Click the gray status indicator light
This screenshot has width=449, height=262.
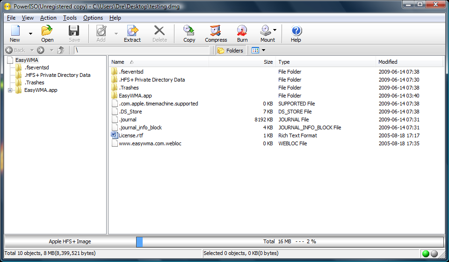coord(434,254)
